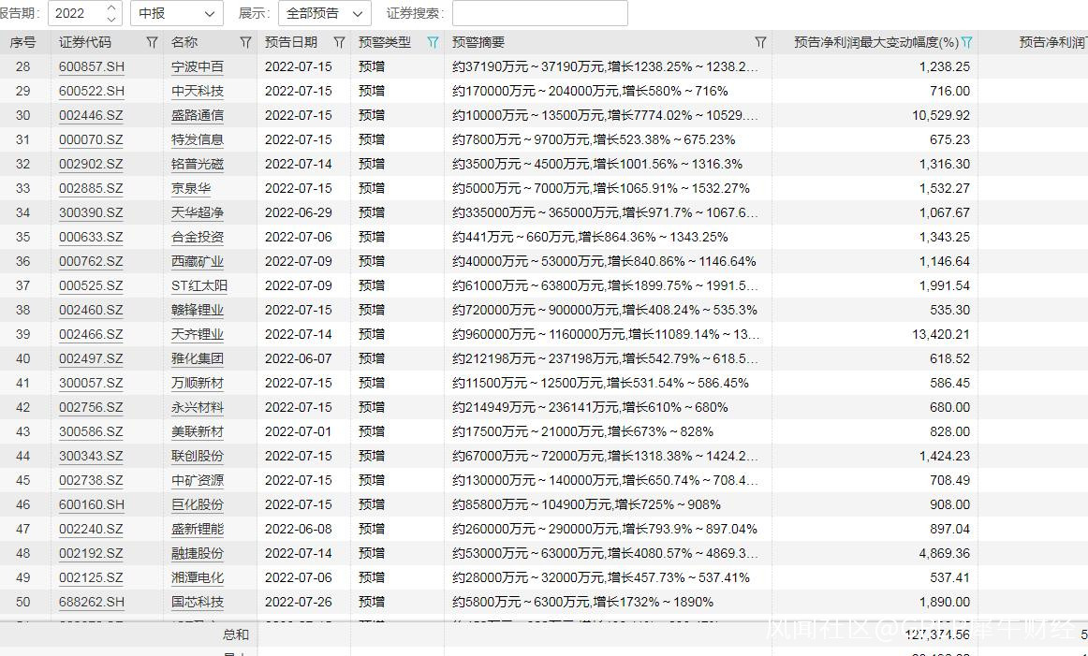The width and height of the screenshot is (1088, 656).
Task: Select stock name 美联新材
Action: 198,431
